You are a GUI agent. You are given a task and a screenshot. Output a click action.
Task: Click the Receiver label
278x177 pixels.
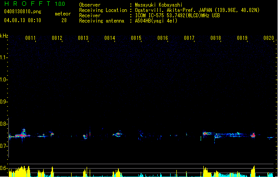tap(90, 15)
